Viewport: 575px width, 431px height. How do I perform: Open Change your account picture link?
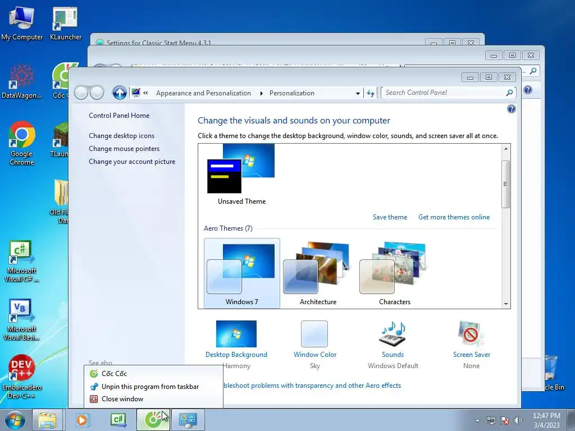(x=131, y=162)
